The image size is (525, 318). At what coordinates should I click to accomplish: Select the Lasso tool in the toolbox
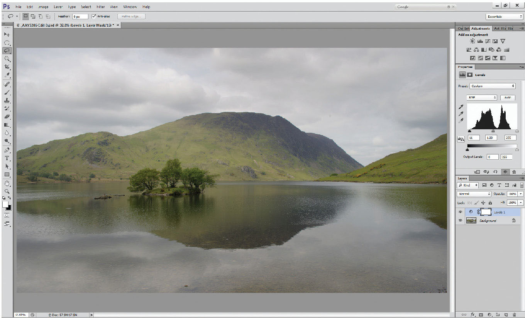point(7,51)
